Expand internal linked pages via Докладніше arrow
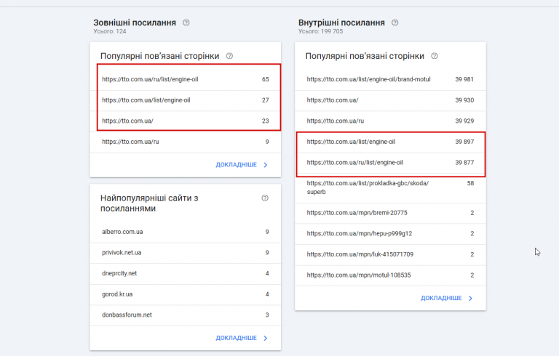This screenshot has width=559, height=356. [x=470, y=298]
